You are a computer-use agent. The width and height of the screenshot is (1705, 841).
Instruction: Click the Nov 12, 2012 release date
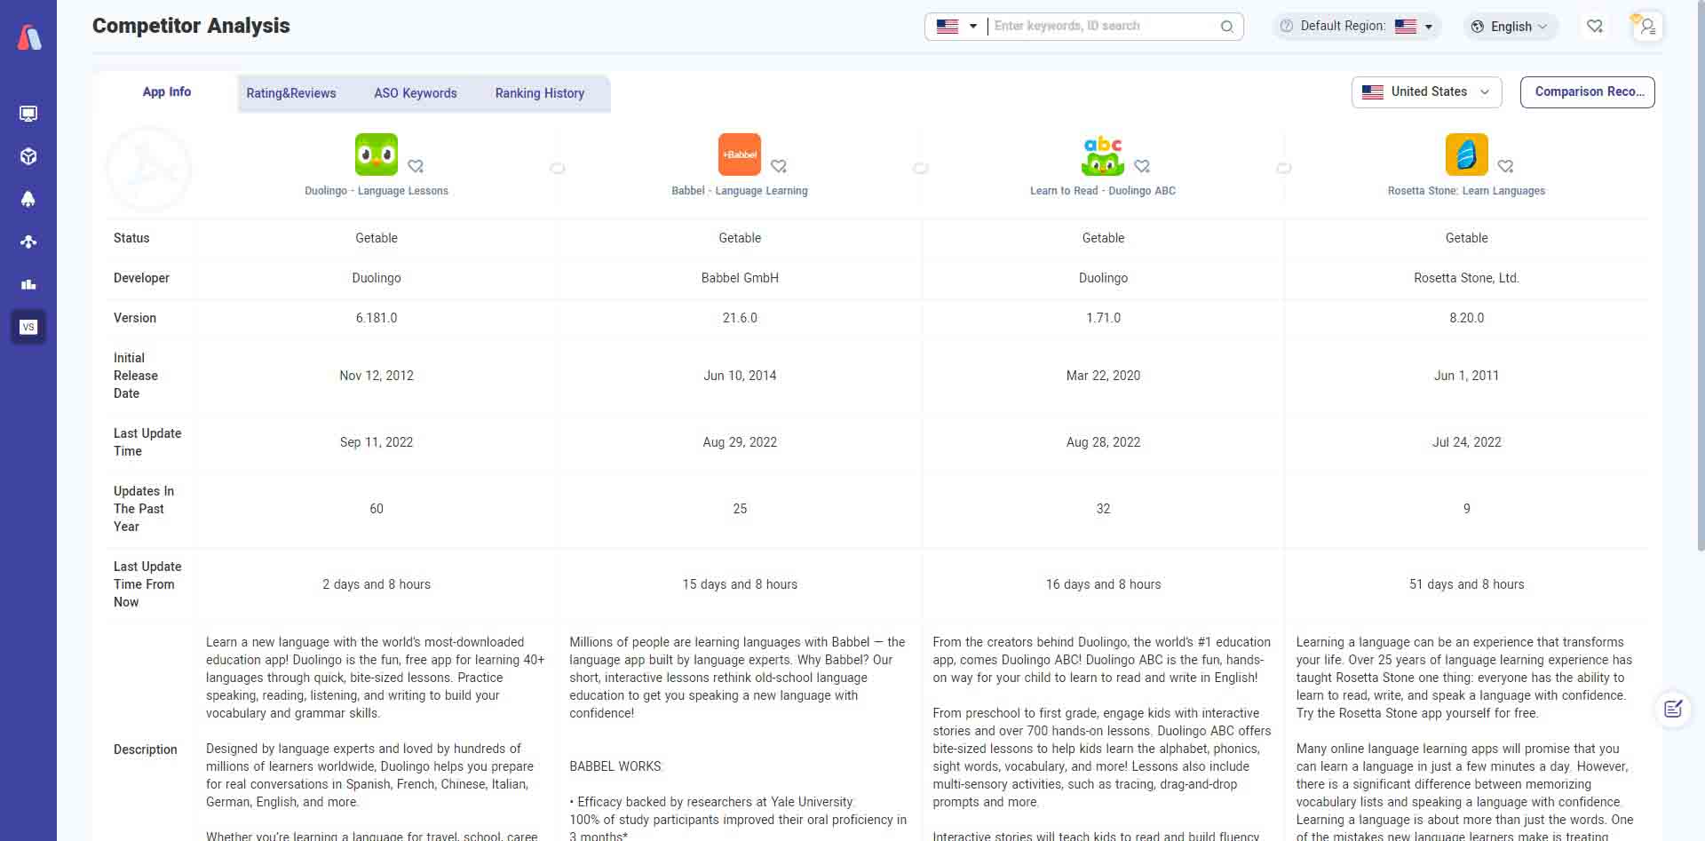(377, 376)
